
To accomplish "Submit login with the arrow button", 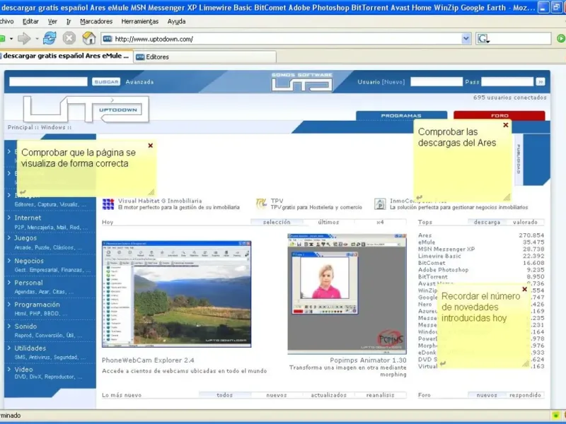I will (541, 82).
